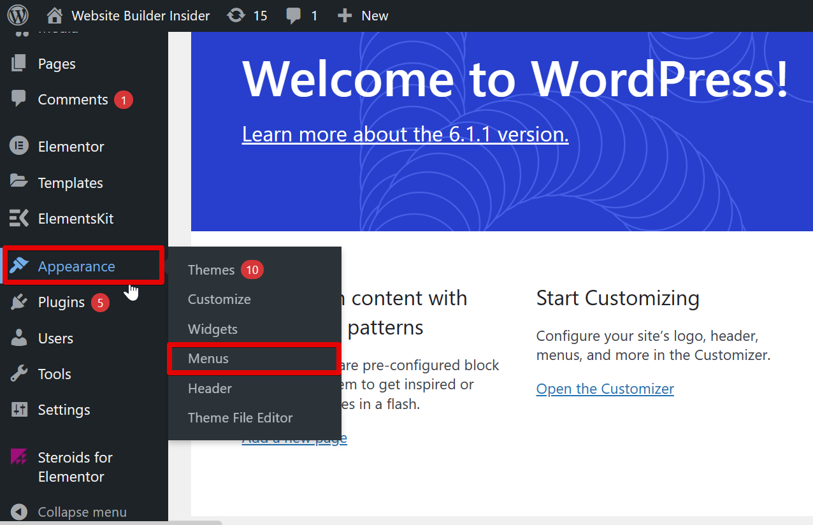Image resolution: width=813 pixels, height=525 pixels.
Task: Choose Customize from the submenu
Action: (x=219, y=299)
